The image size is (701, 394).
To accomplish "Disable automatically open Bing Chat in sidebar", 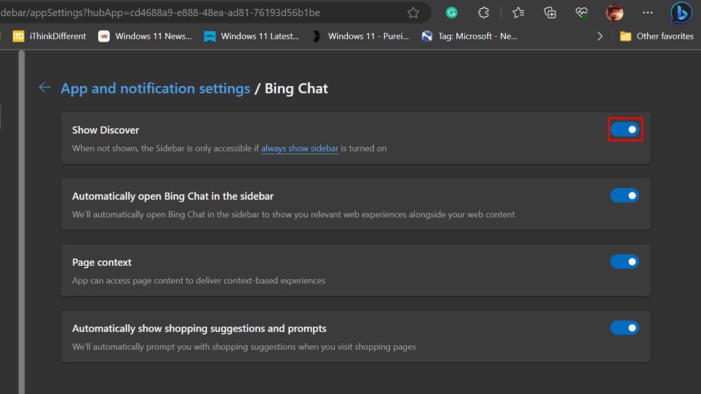I will click(x=624, y=196).
